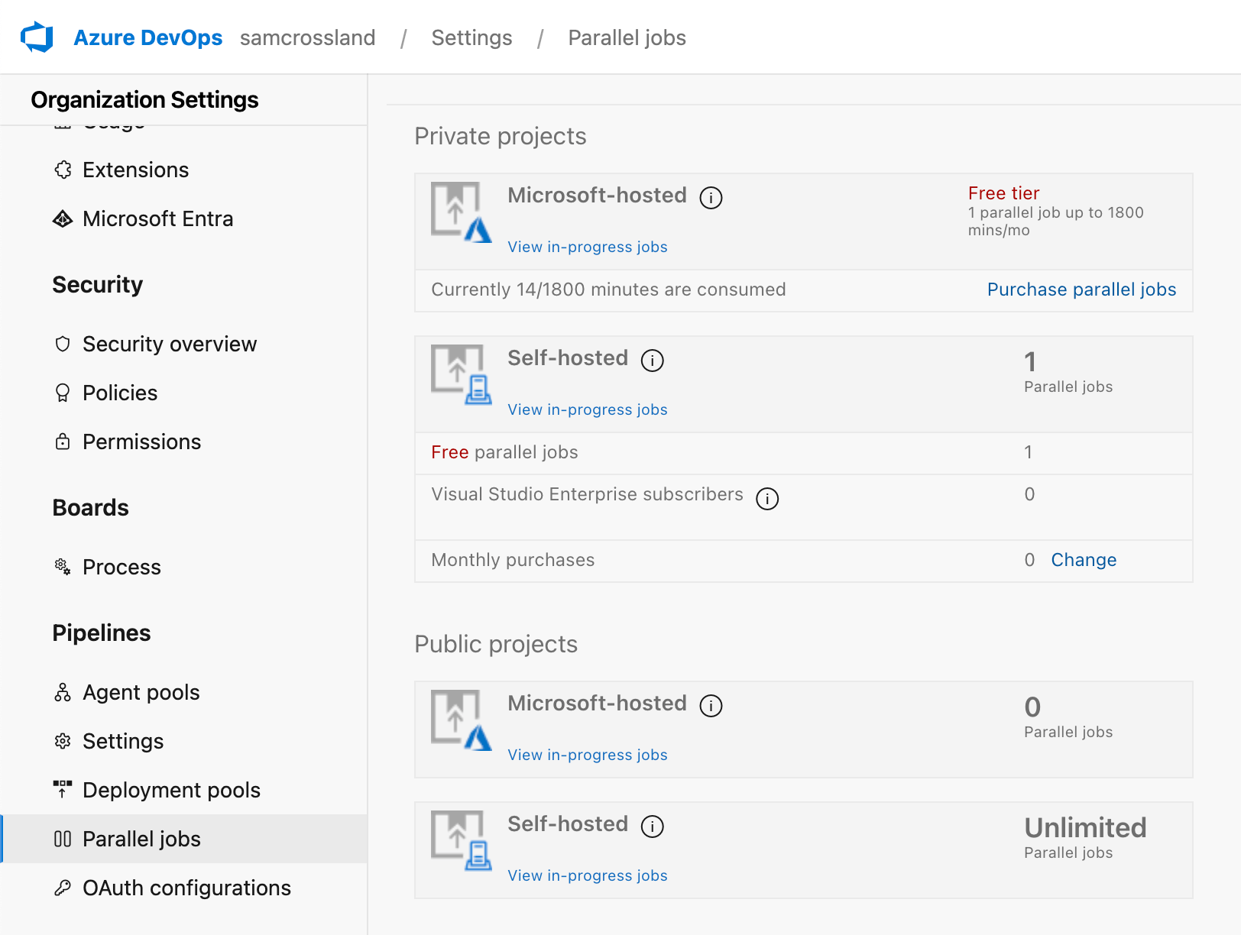Open Microsoft Entra settings
This screenshot has height=935, width=1241.
pyautogui.click(x=157, y=218)
